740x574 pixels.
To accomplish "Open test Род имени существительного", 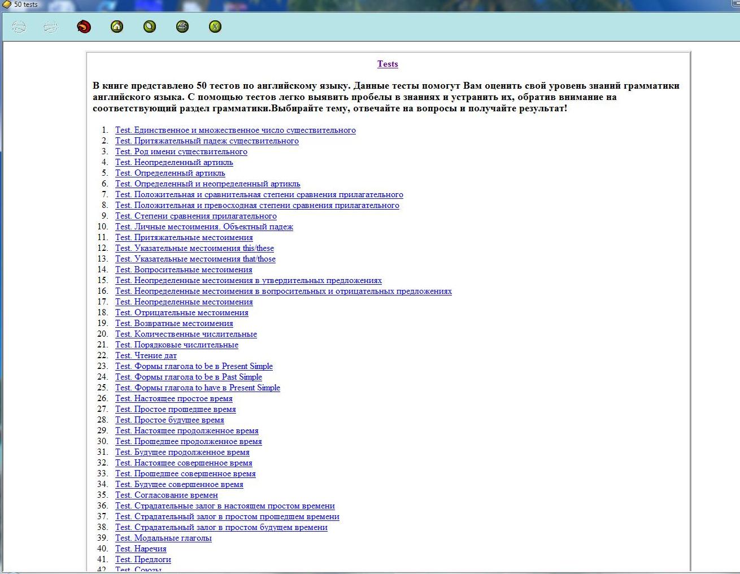I will coord(181,151).
